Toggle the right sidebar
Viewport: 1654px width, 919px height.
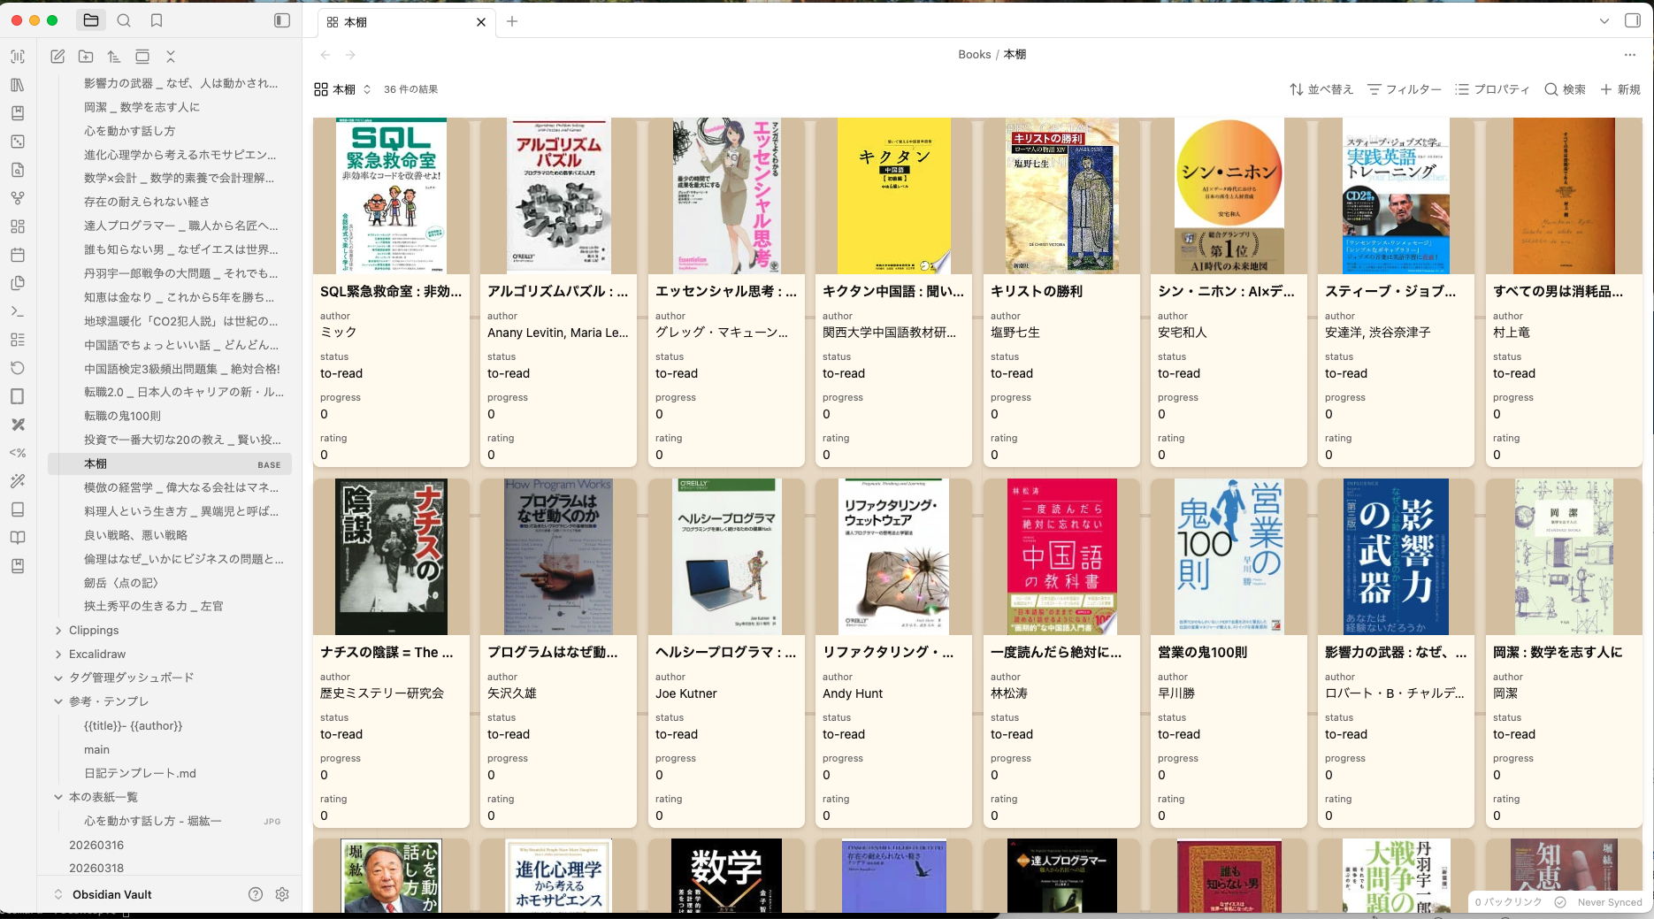1633,20
